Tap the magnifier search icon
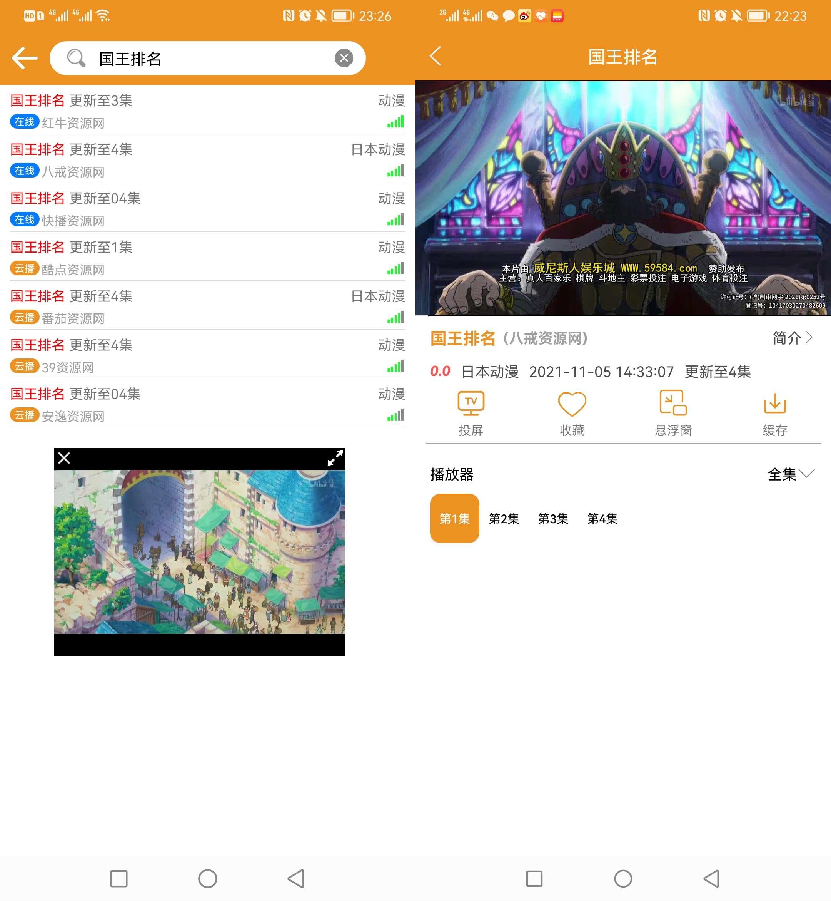The width and height of the screenshot is (831, 901). click(76, 58)
